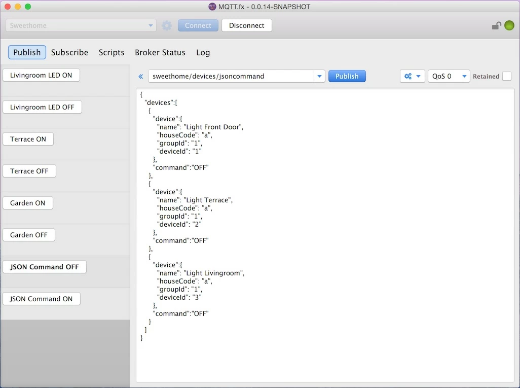Click the Retained label text
Viewport: 520px width, 388px height.
(x=486, y=77)
